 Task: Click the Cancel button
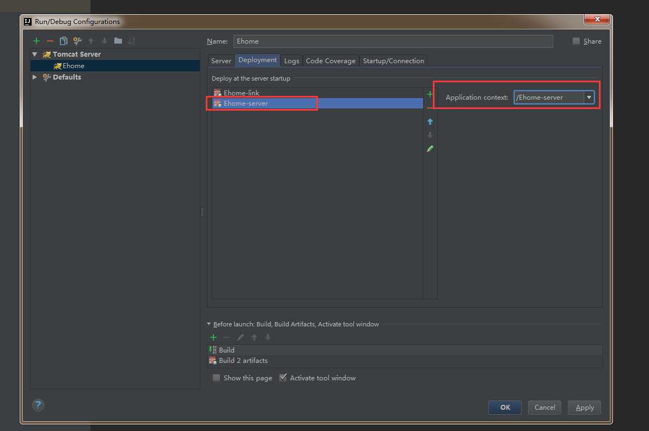pyautogui.click(x=544, y=408)
